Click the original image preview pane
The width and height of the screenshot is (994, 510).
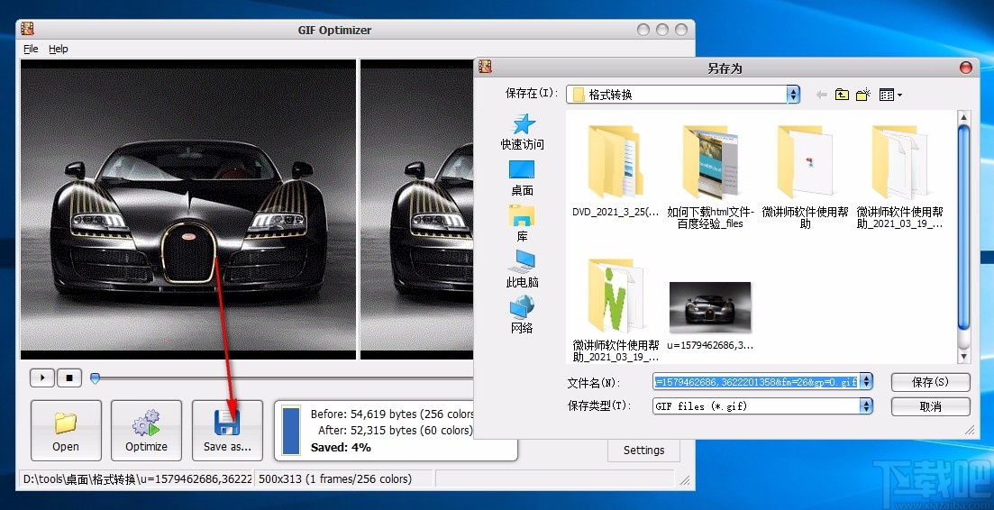(x=188, y=210)
